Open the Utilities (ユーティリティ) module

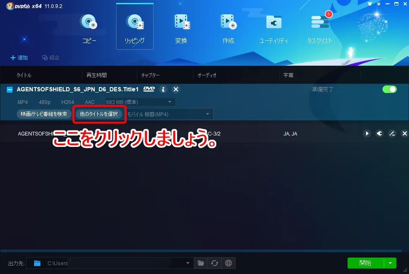click(x=274, y=29)
